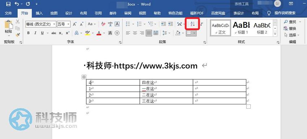Viewport: 307px width, 139px height.
Task: Click the 查找 Find button
Action: click(290, 22)
